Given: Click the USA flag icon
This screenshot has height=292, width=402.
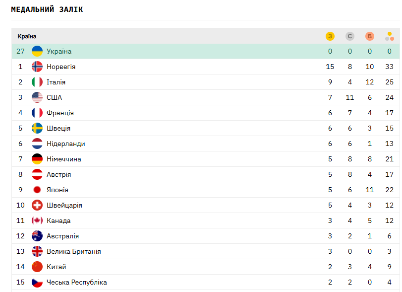Looking at the screenshot, I should 37,97.
